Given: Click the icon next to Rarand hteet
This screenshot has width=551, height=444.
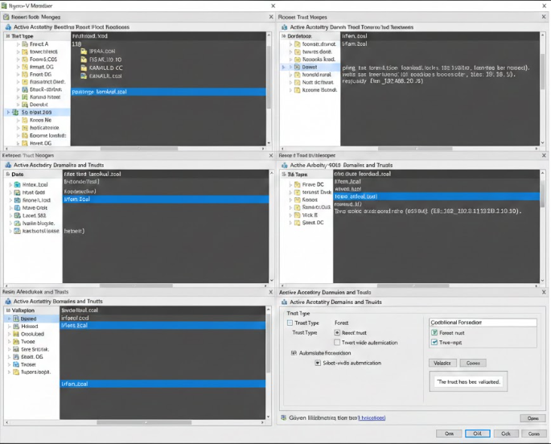Looking at the screenshot, I should [x=25, y=97].
